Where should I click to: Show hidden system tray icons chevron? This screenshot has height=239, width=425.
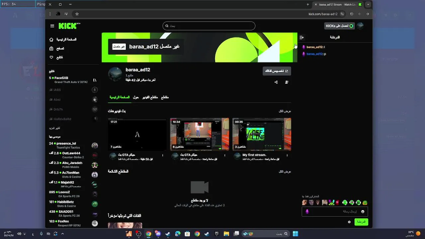(x=62, y=234)
